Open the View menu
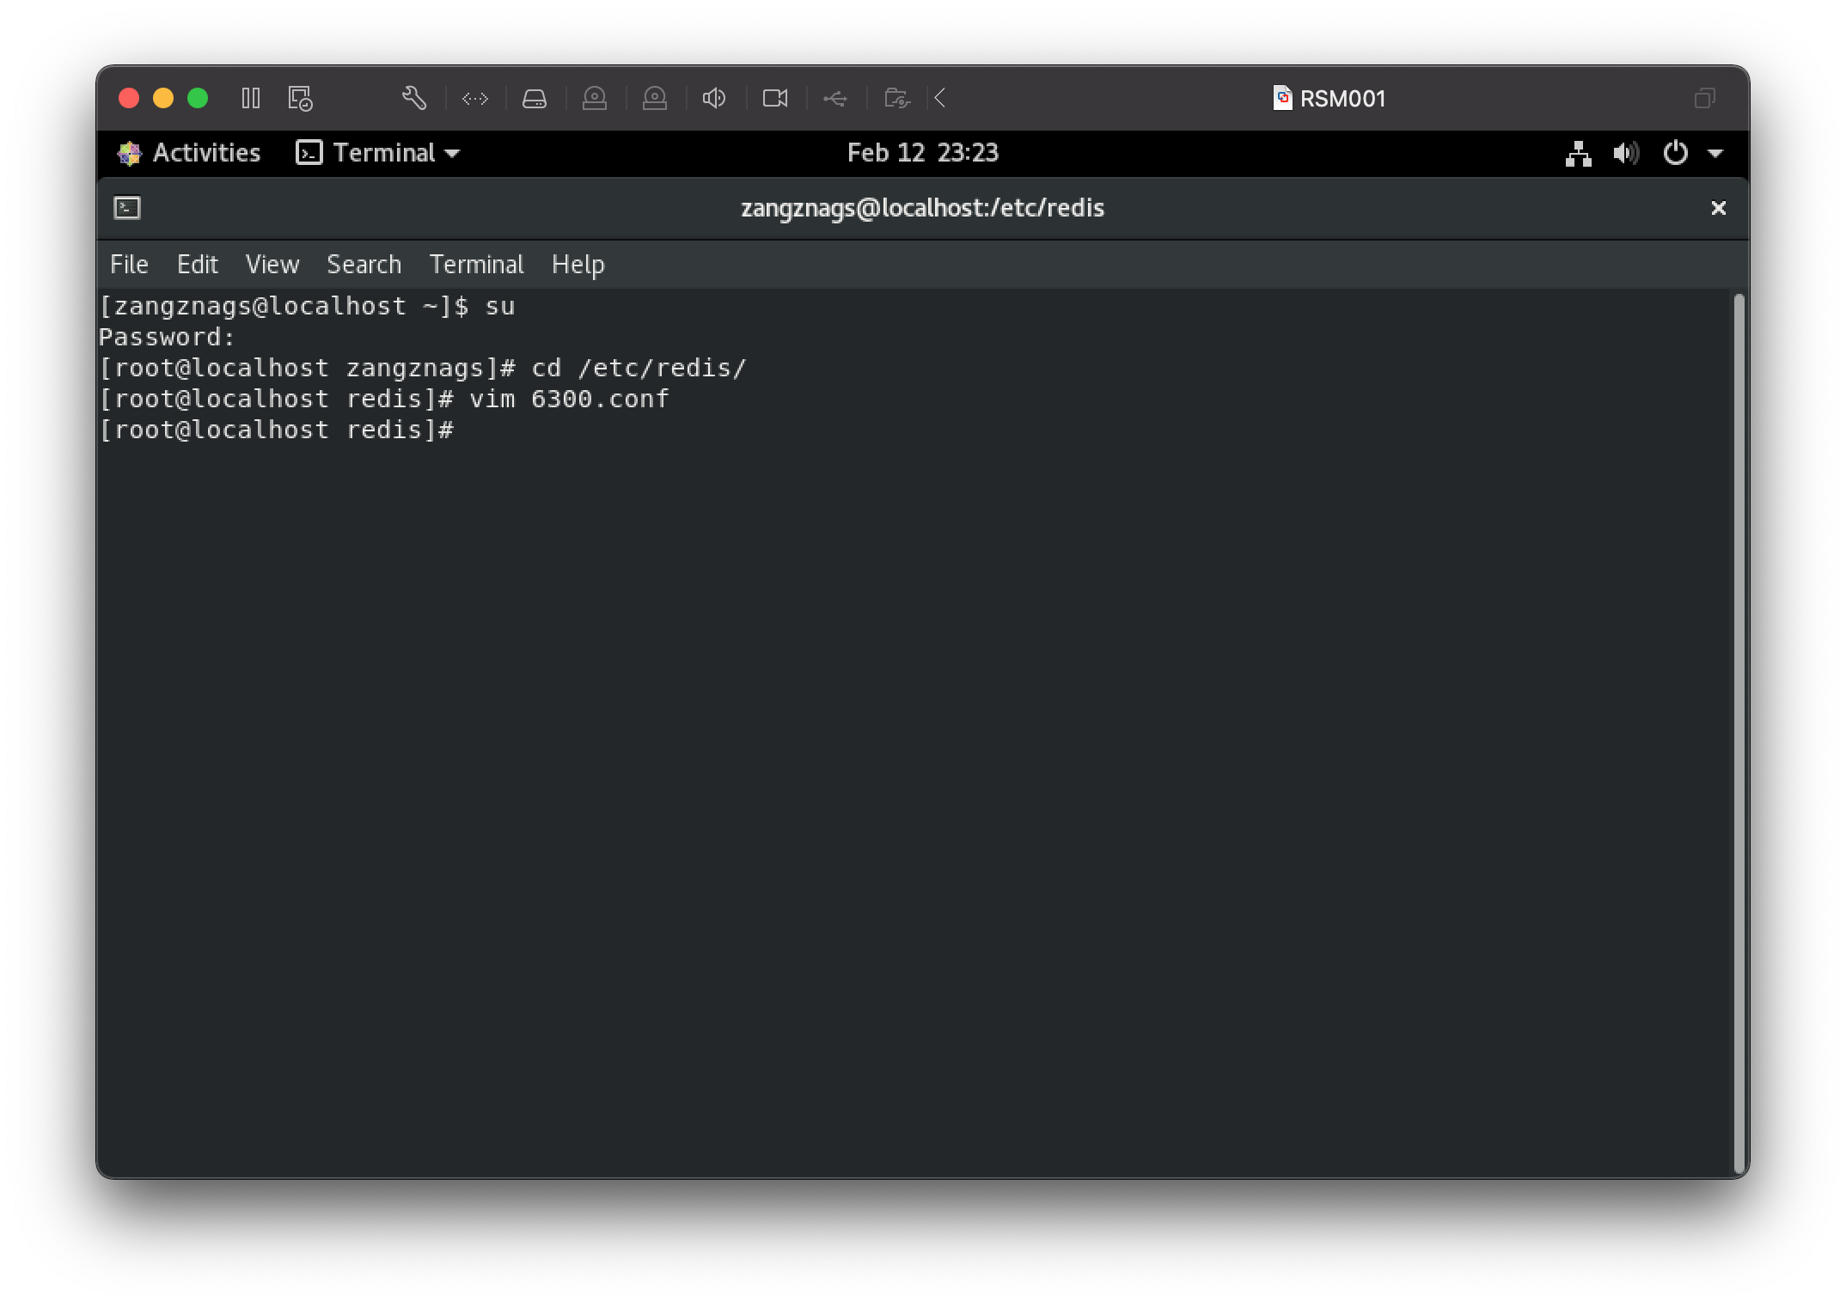 coord(272,265)
